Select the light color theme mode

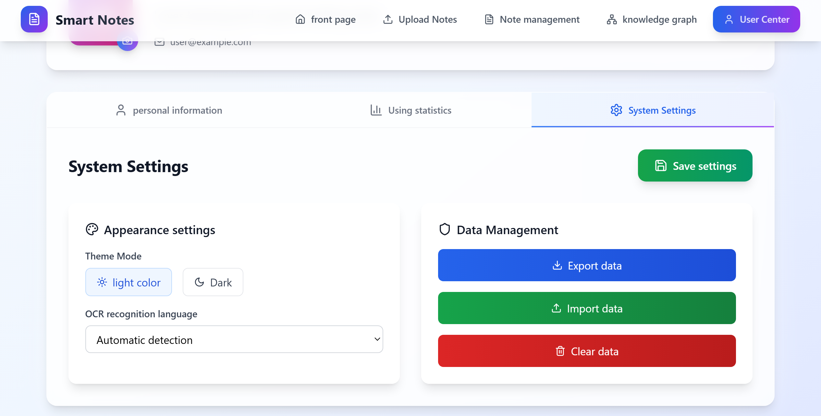129,282
